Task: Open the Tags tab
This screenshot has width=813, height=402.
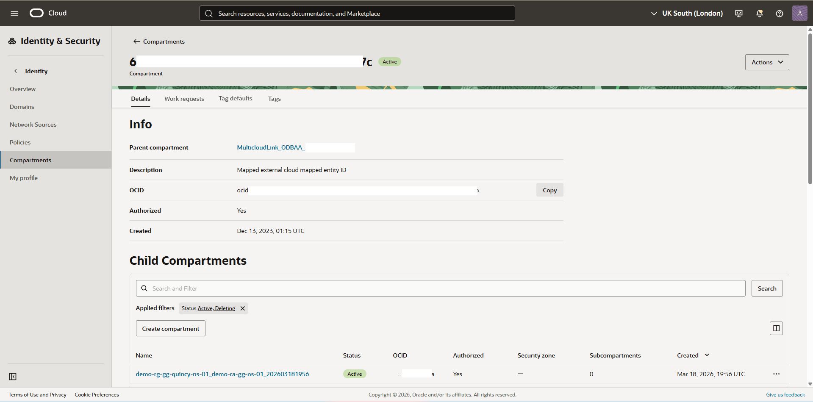Action: (x=274, y=98)
